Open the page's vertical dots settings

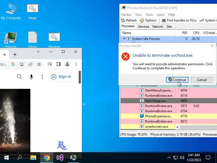click(x=42, y=77)
